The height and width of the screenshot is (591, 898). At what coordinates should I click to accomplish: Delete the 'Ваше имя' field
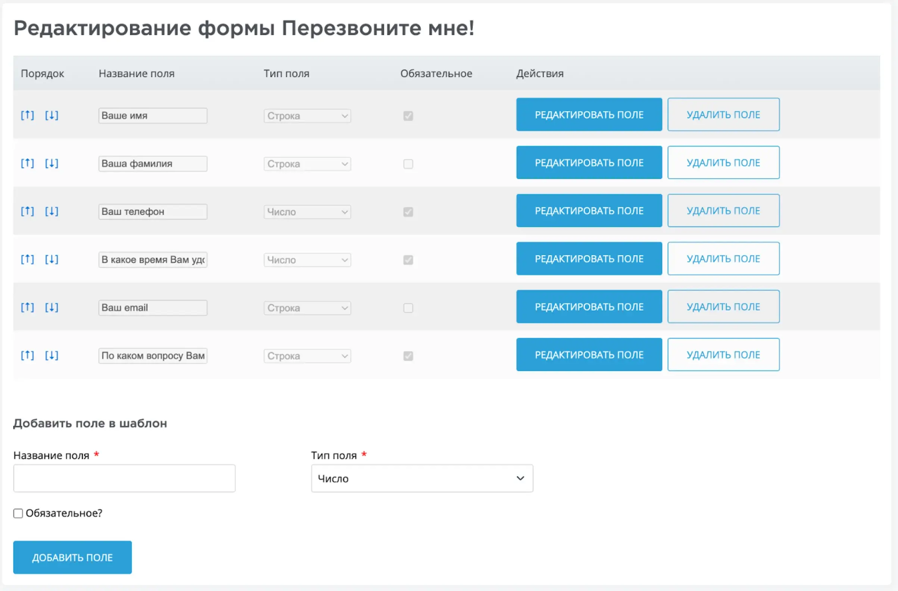pyautogui.click(x=723, y=115)
